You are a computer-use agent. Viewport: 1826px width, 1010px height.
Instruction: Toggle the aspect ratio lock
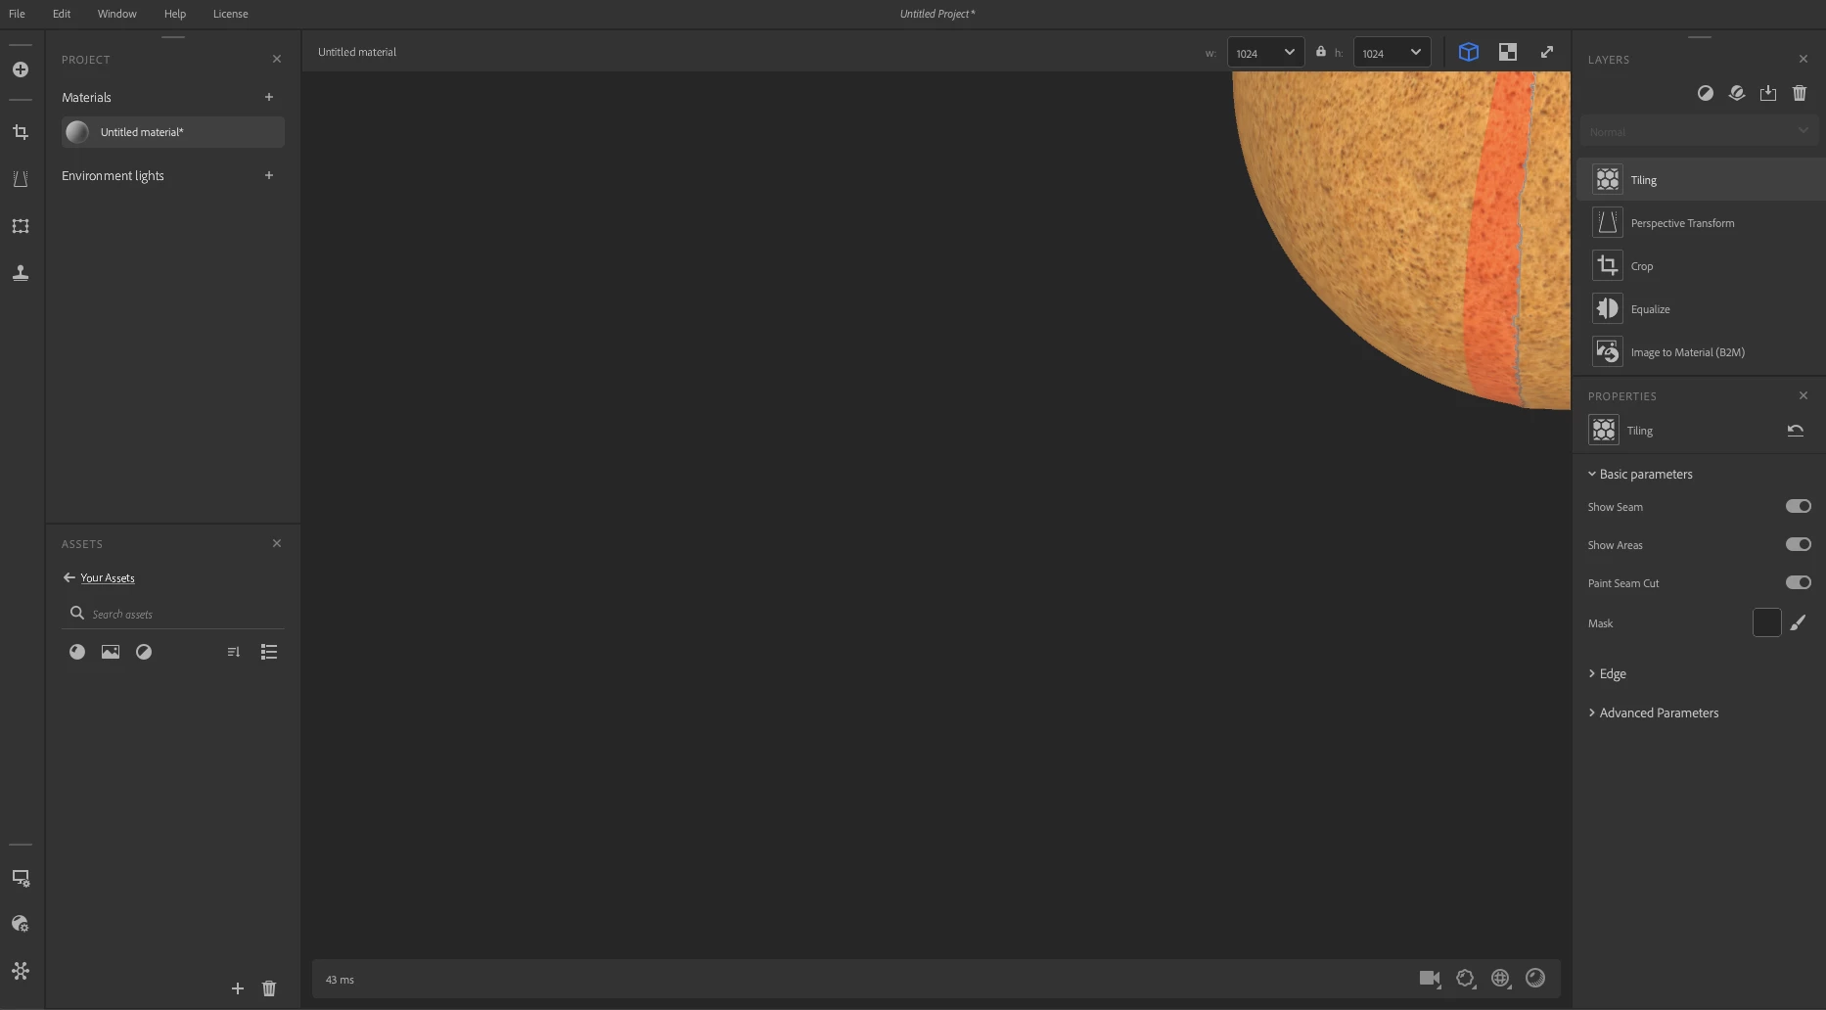point(1321,52)
